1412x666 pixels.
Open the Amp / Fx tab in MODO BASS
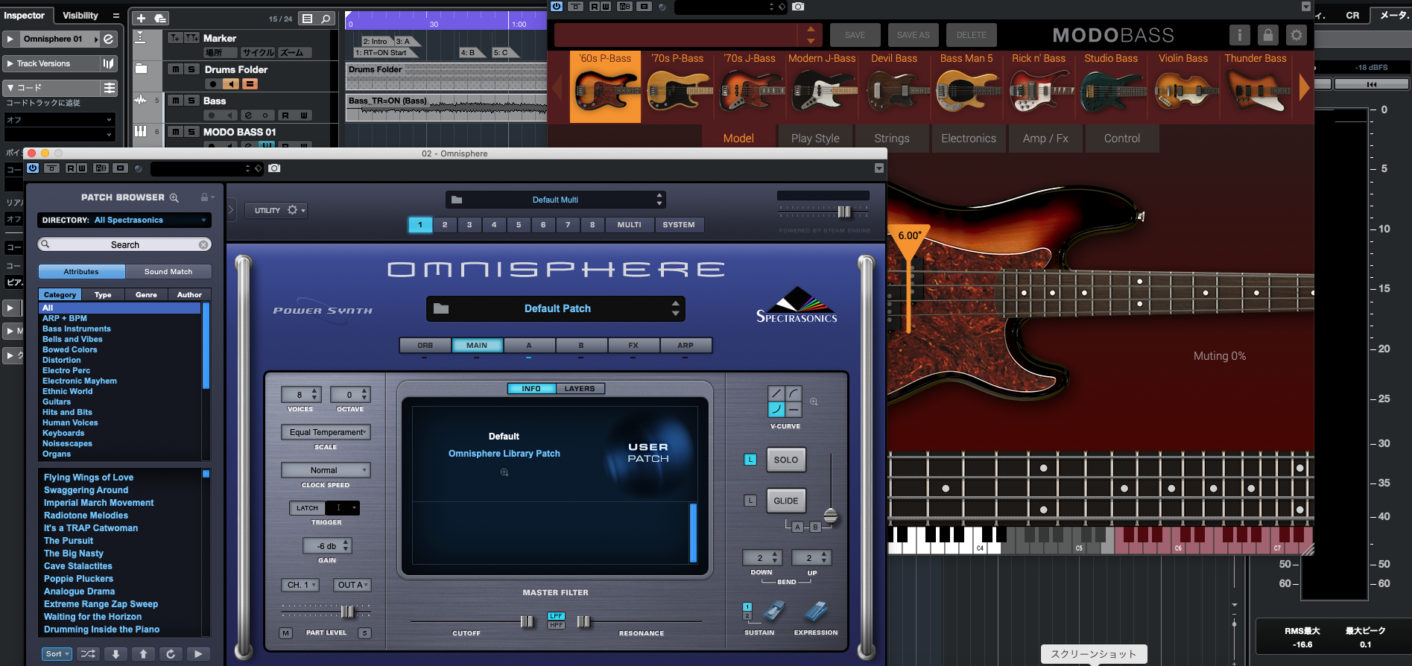click(1045, 139)
